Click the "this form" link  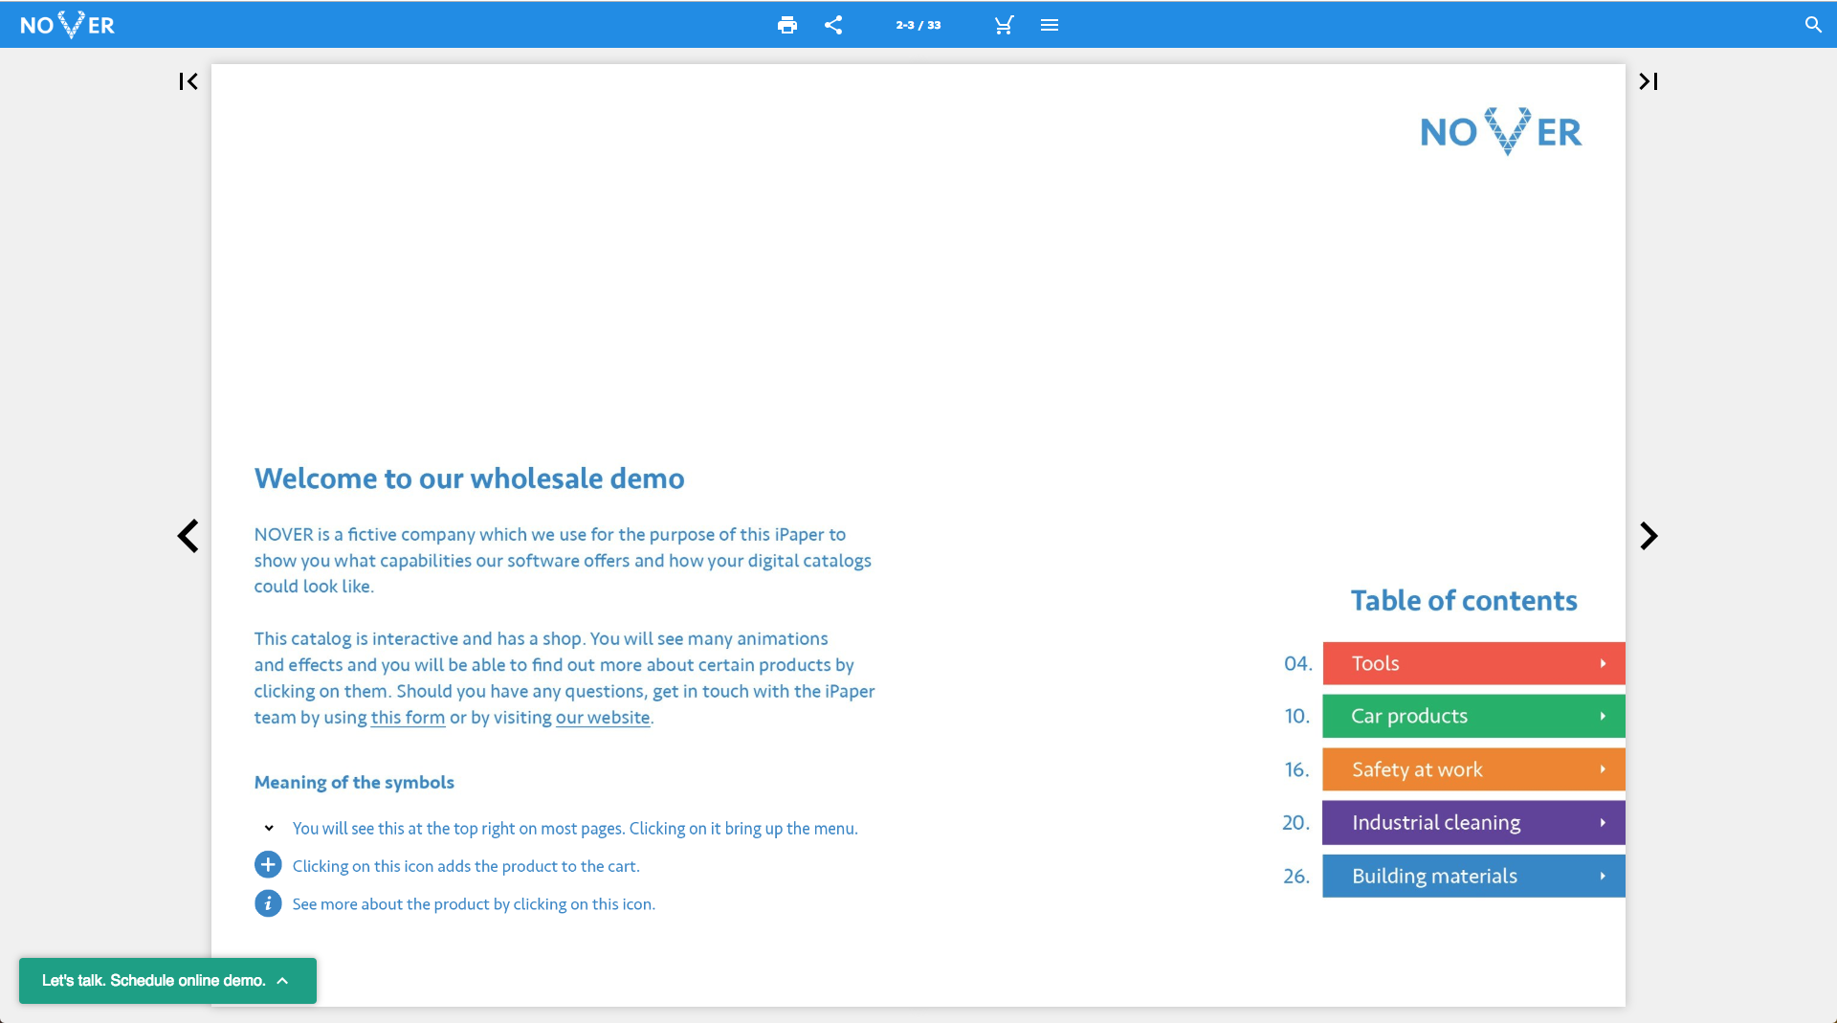pyautogui.click(x=408, y=717)
